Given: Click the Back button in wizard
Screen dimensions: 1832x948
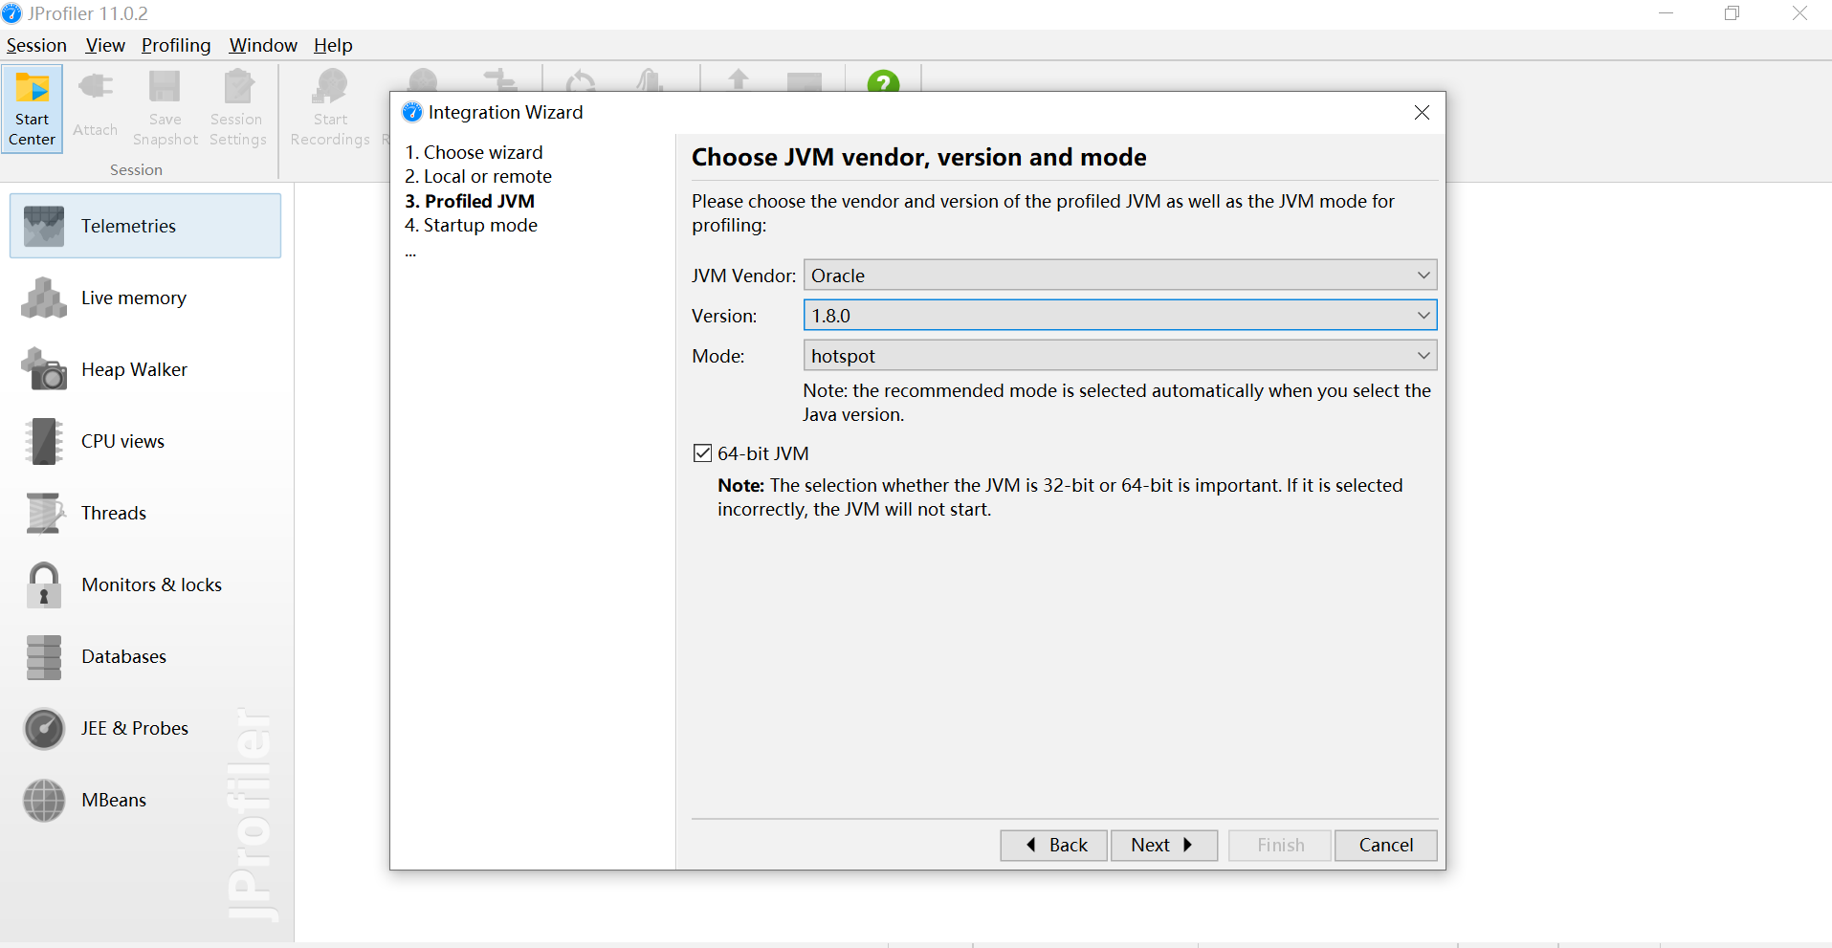Looking at the screenshot, I should [x=1054, y=845].
